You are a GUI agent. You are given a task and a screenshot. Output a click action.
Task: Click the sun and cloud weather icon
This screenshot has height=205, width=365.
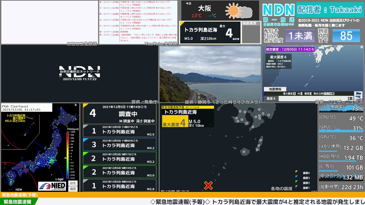tap(238, 11)
